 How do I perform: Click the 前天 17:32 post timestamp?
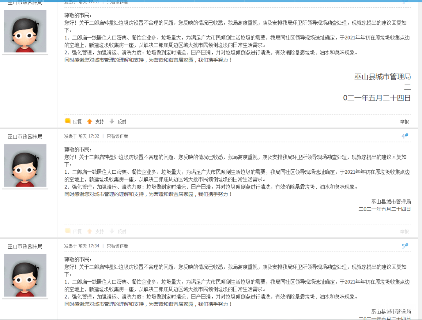pos(89,136)
